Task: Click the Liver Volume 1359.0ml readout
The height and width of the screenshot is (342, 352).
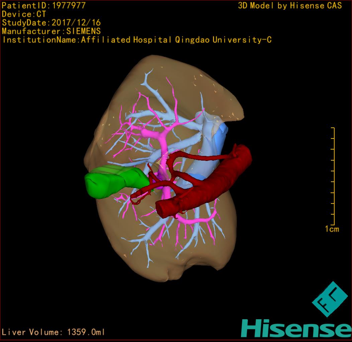Action: tap(54, 332)
